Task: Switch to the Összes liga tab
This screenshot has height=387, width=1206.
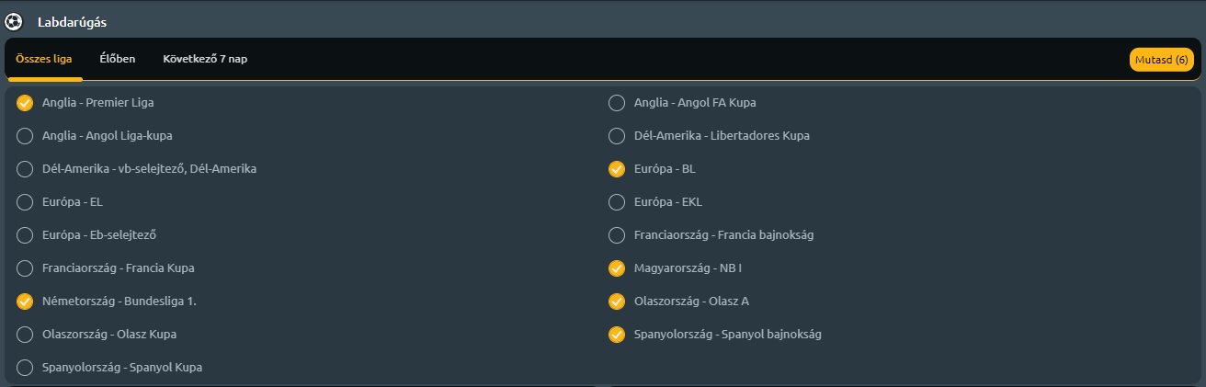Action: click(x=43, y=59)
